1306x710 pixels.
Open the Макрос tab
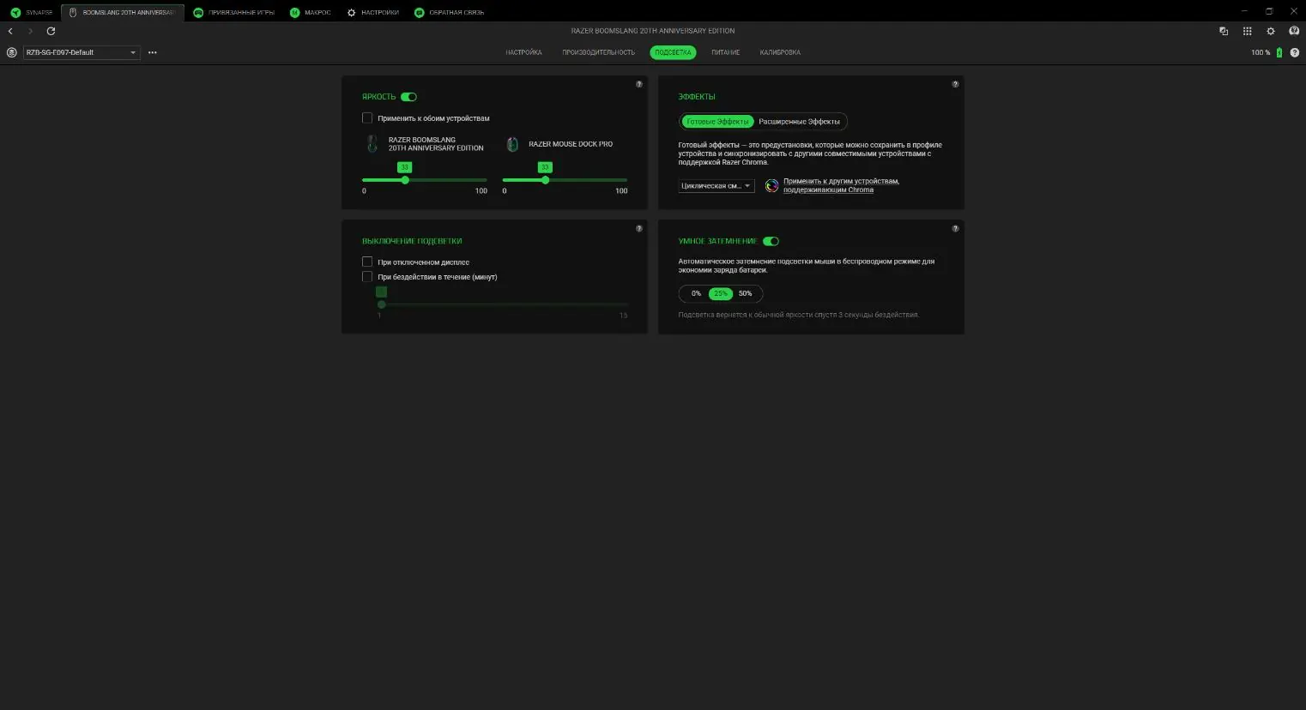pyautogui.click(x=310, y=12)
